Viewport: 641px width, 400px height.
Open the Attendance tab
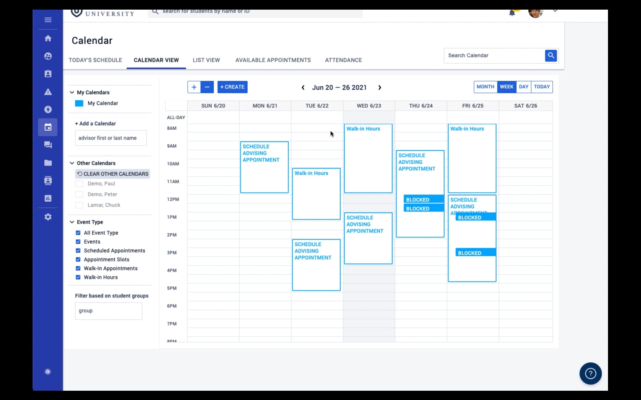point(343,60)
